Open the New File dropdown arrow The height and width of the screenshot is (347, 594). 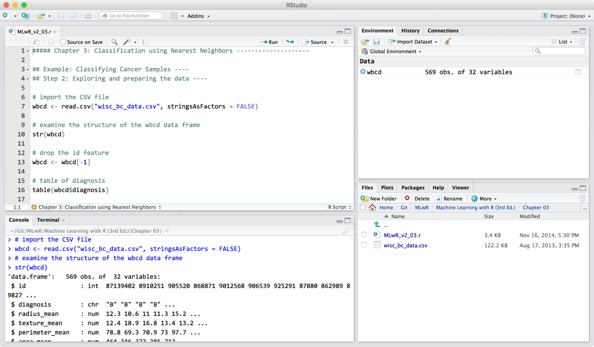15,16
